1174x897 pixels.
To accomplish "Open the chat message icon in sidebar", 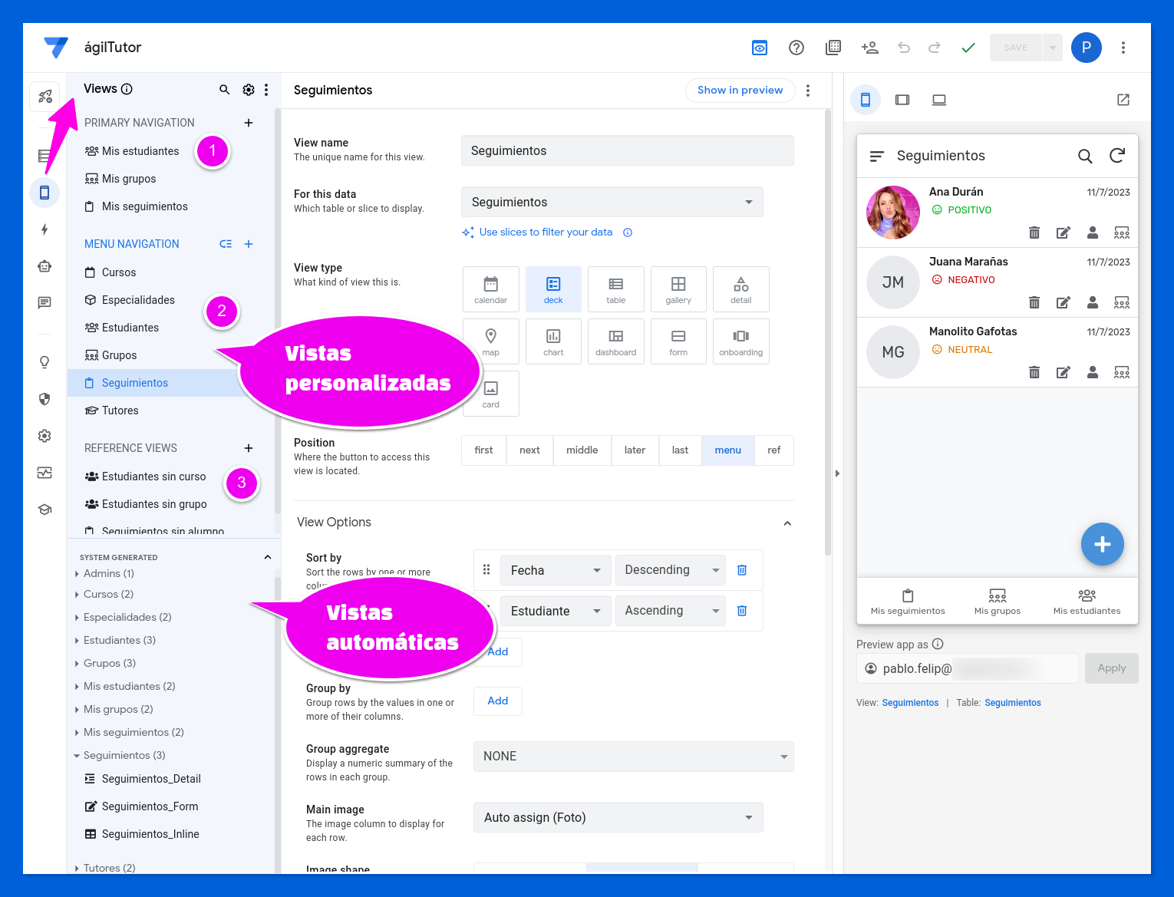I will tap(45, 303).
